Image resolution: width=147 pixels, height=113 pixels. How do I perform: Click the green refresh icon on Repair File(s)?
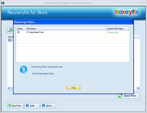120,96
